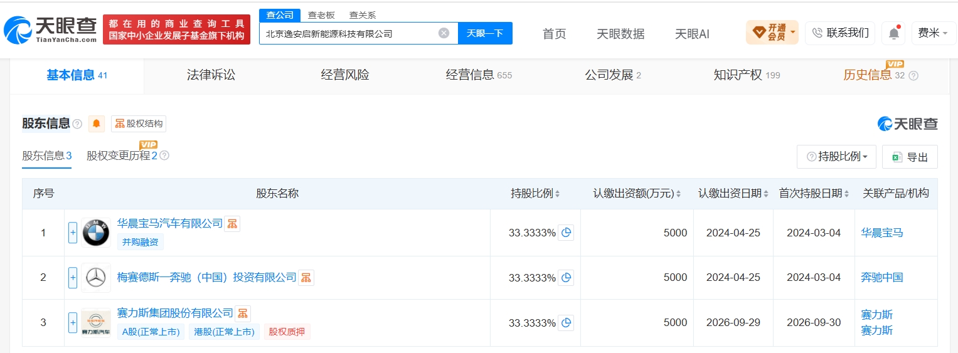This screenshot has height=353, width=958.
Task: Select the 查关系 search mode tab
Action: coord(363,15)
